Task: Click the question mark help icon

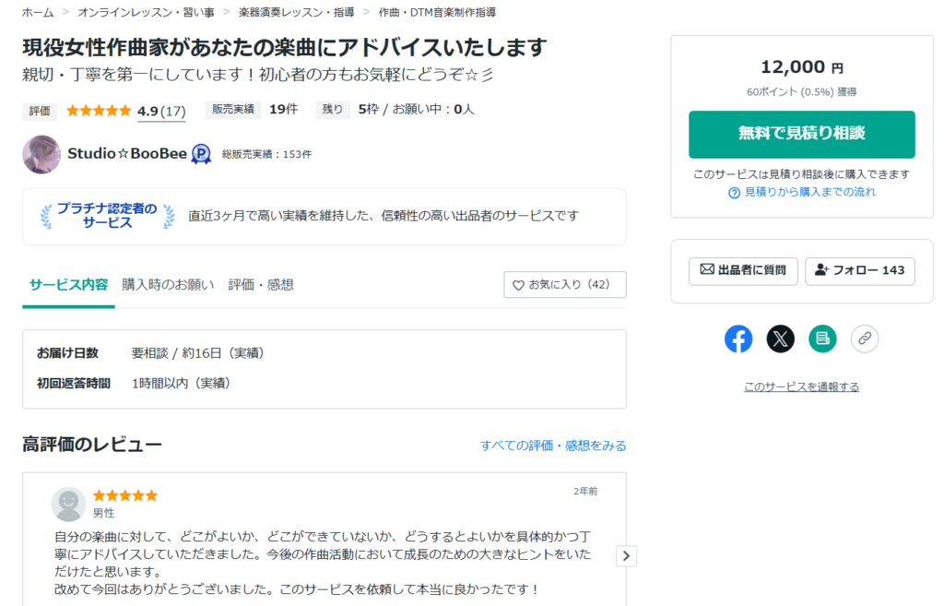Action: (x=734, y=193)
